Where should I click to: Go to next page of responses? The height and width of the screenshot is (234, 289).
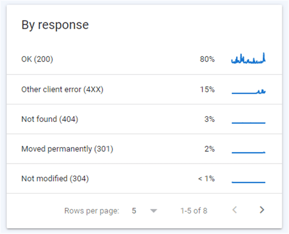(x=262, y=210)
